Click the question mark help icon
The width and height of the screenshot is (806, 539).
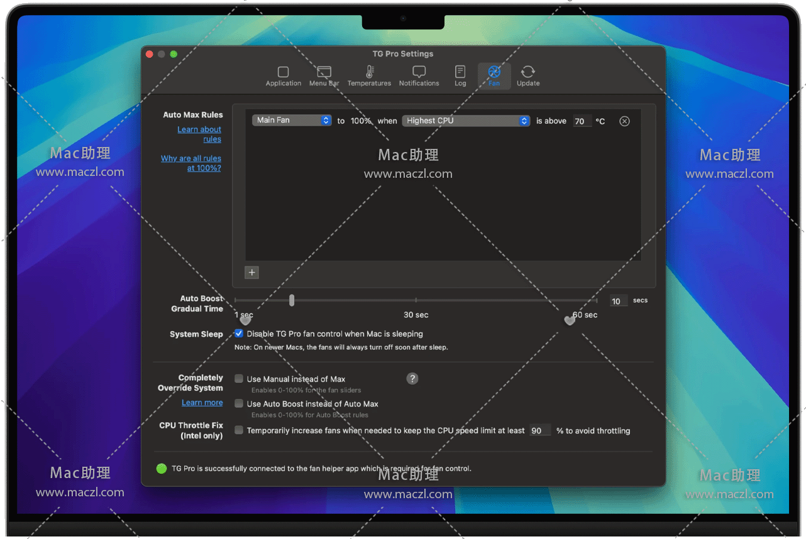(412, 378)
